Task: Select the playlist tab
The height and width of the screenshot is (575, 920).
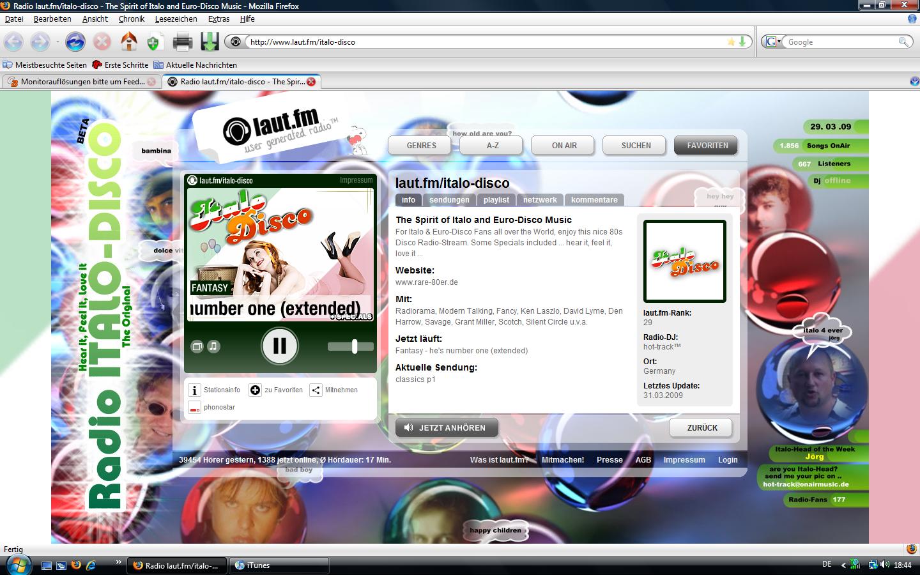Action: [496, 200]
